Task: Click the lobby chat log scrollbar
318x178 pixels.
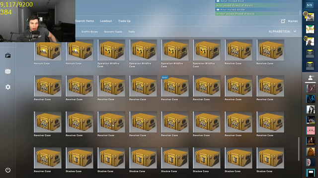Action: click(300, 12)
